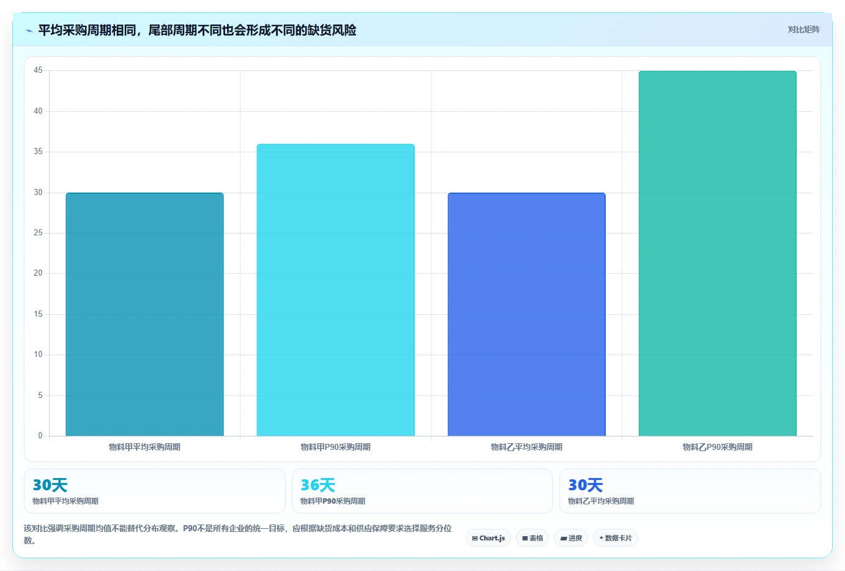Click the x-axis label 物料甲P90采购周期
This screenshot has height=571, width=845.
[x=335, y=447]
